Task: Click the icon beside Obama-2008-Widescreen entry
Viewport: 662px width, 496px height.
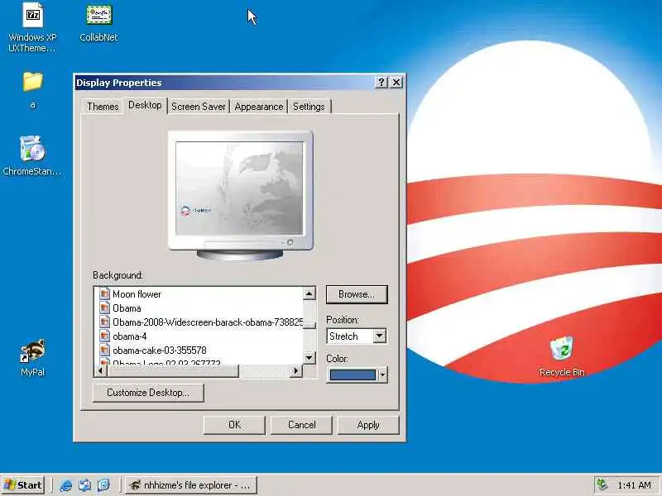Action: click(x=104, y=322)
